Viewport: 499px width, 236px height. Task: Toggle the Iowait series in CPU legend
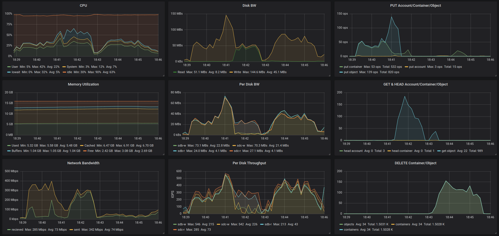[x=16, y=72]
